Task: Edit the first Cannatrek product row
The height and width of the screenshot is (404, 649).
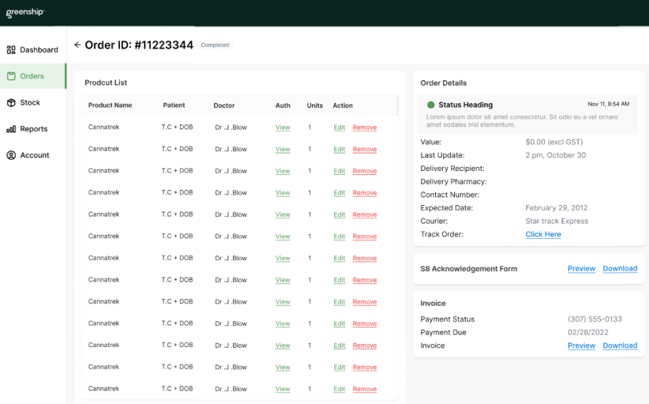Action: (339, 128)
